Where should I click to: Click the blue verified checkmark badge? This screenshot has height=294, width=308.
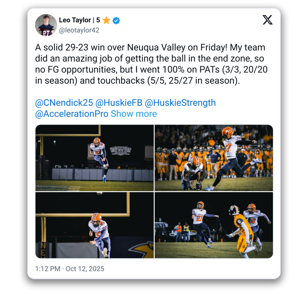click(x=116, y=21)
